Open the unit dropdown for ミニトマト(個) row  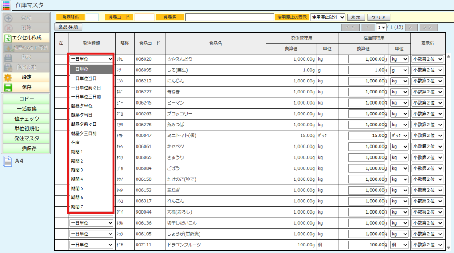(399, 136)
